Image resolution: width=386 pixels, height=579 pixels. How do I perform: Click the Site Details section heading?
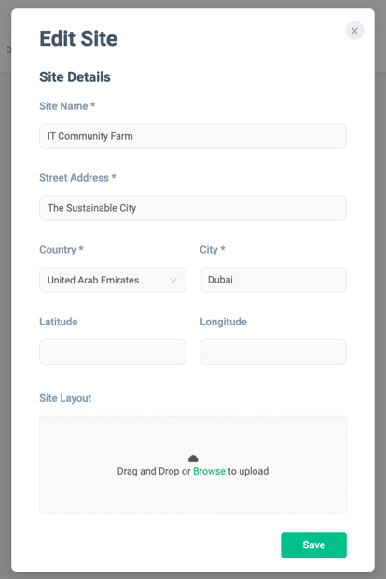click(x=75, y=76)
